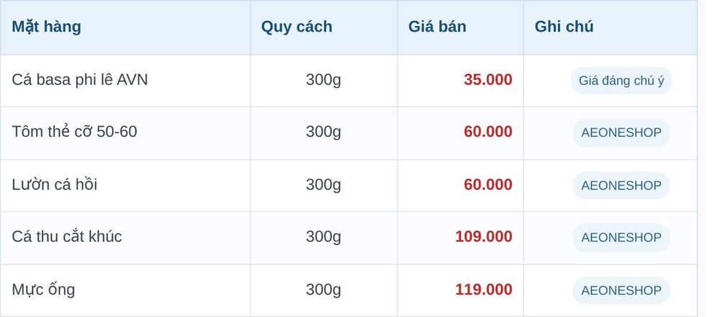Click the 119.000 price value
Image resolution: width=720 pixels, height=317 pixels.
(x=484, y=290)
